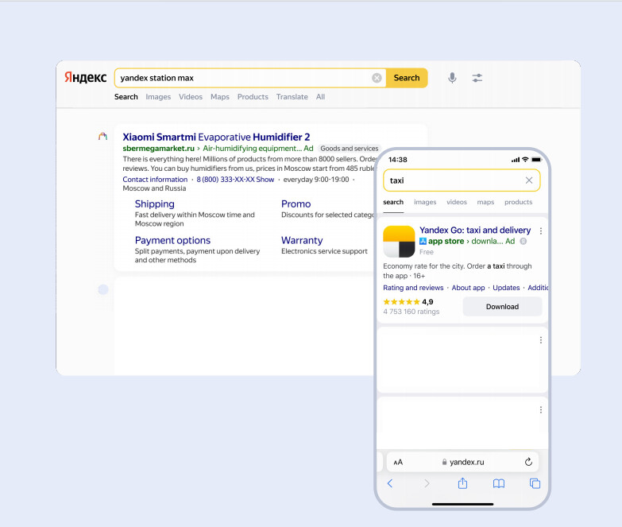Open the mobile browser tabs overview
The height and width of the screenshot is (527, 622).
click(x=535, y=483)
